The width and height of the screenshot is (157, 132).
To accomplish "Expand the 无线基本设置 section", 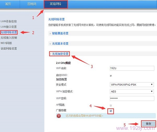I will (x=60, y=44).
